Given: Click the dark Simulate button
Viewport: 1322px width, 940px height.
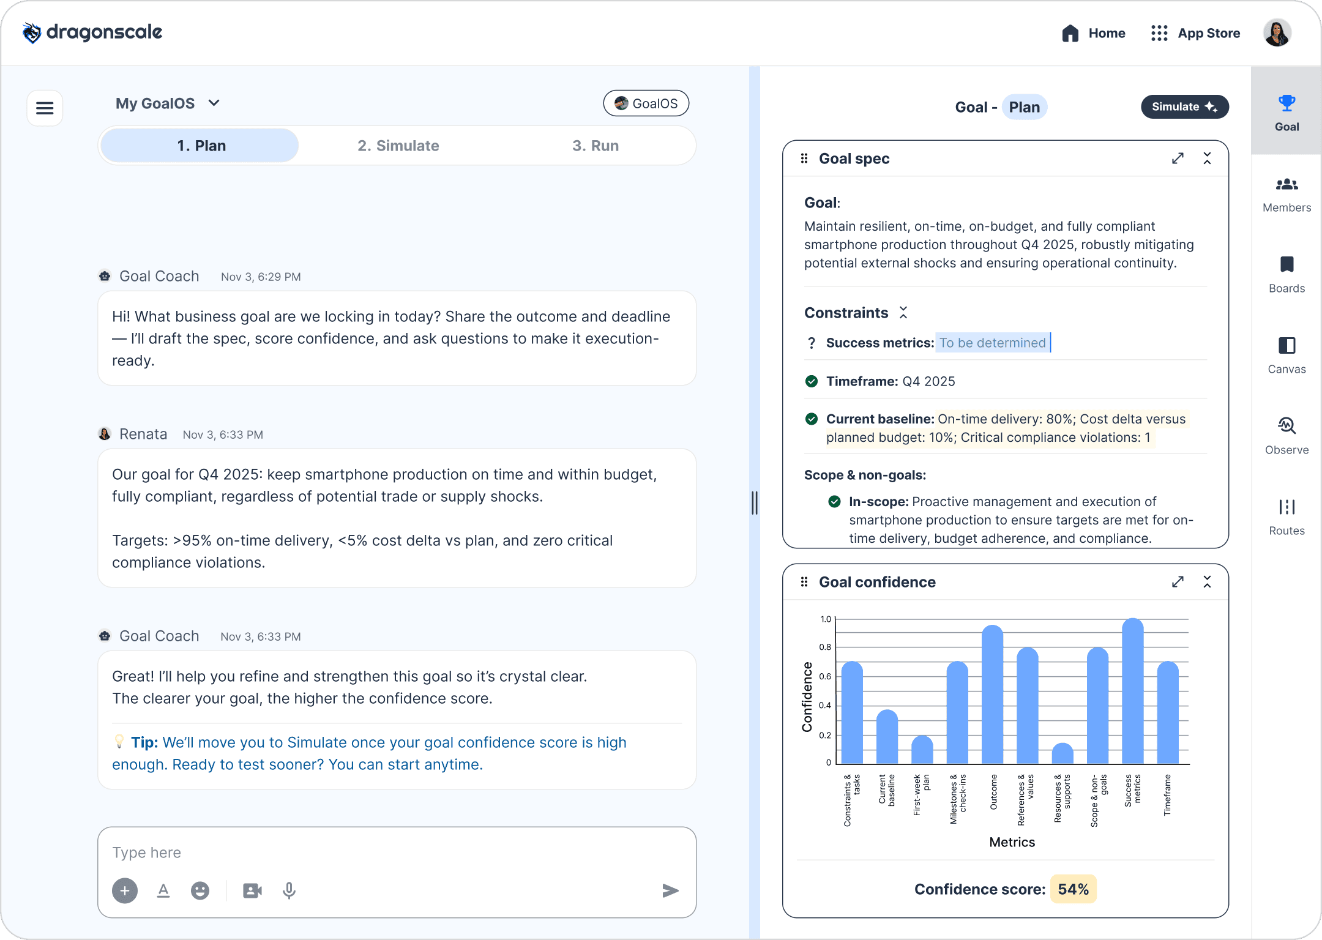Looking at the screenshot, I should [1184, 106].
